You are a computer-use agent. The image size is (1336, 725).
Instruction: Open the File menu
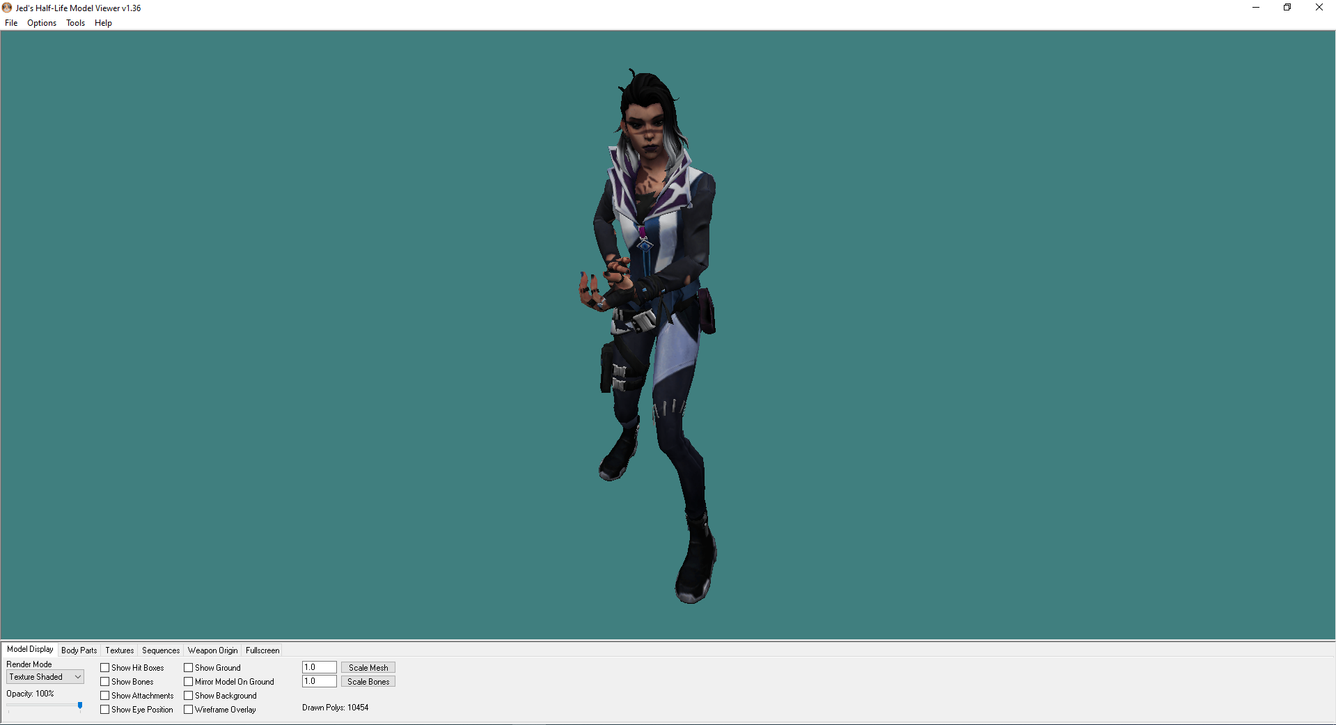tap(11, 23)
